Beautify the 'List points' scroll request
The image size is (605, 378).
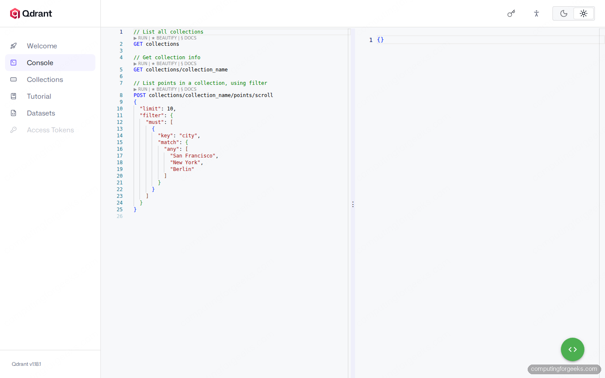(x=164, y=89)
